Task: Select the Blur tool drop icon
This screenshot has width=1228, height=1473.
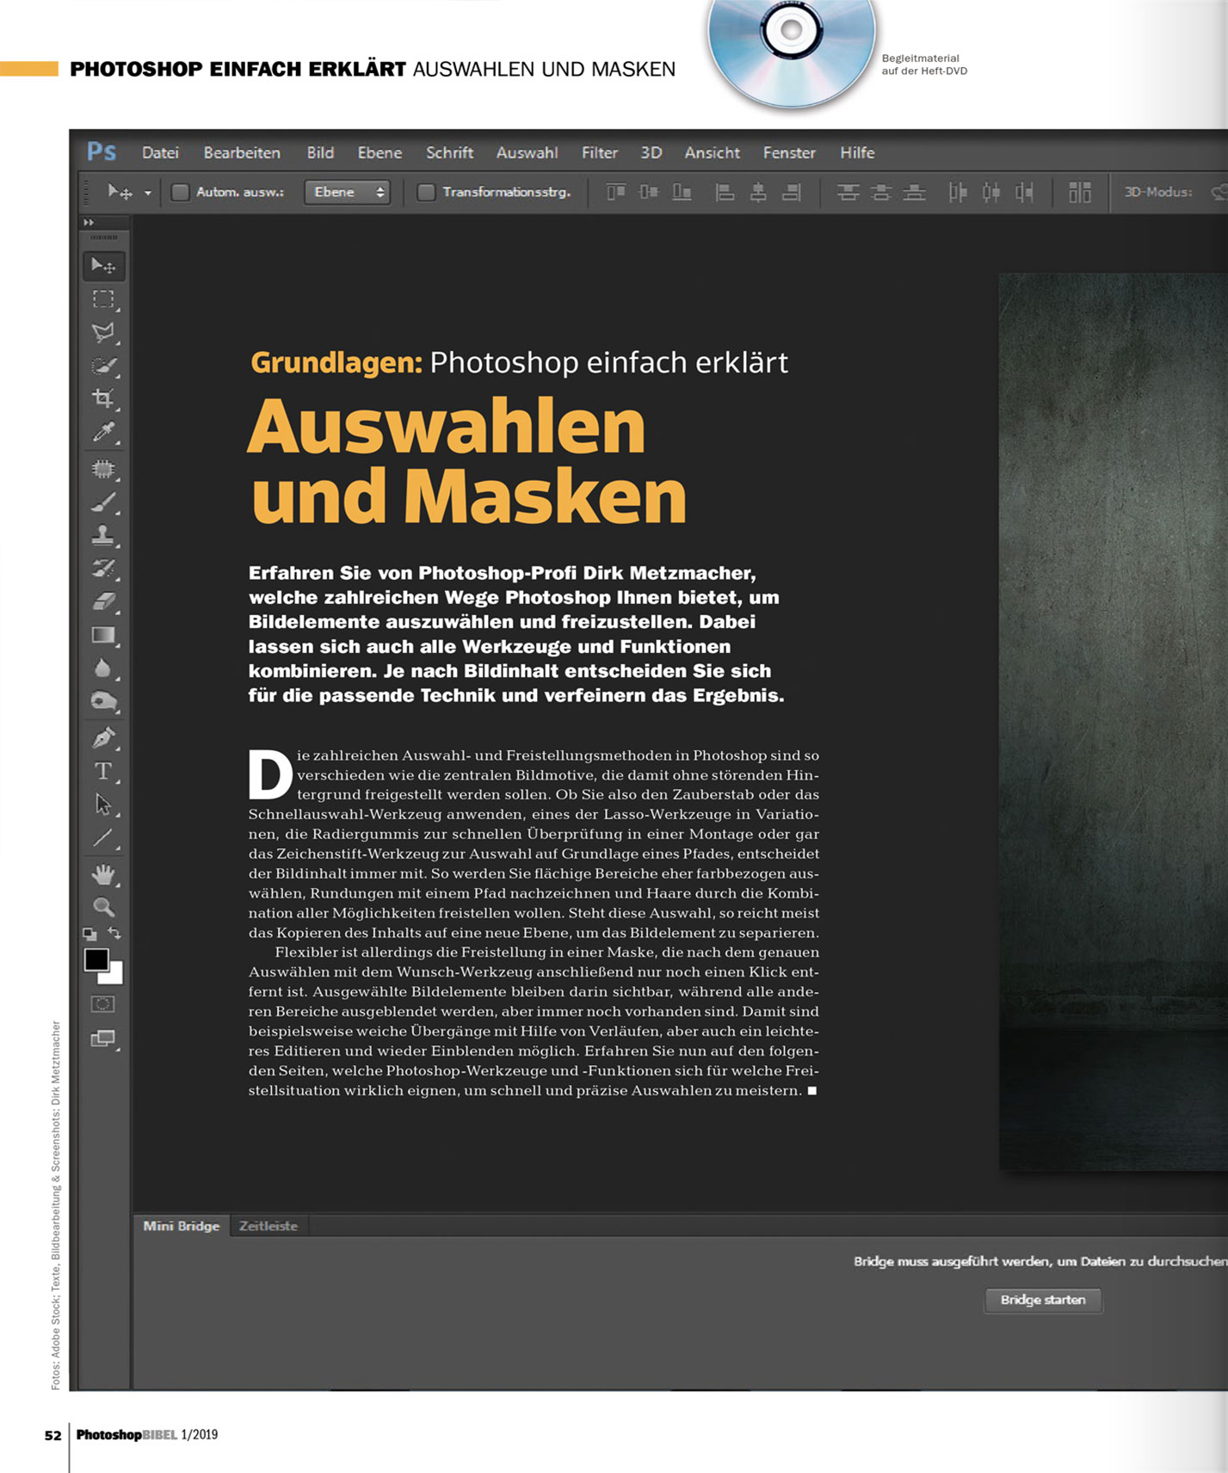Action: tap(104, 669)
